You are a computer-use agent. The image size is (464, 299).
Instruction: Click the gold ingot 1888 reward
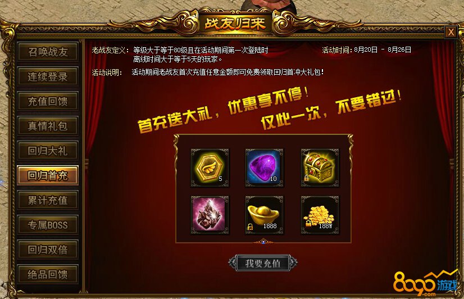click(x=264, y=215)
